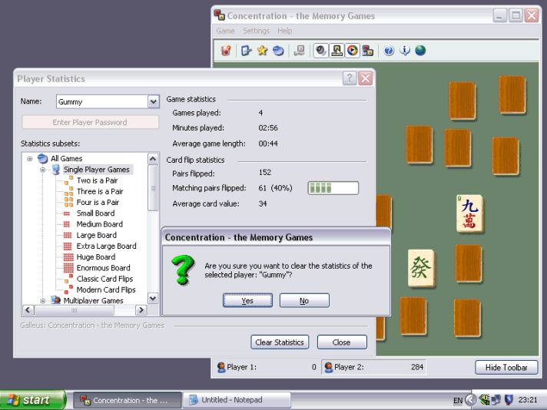The image size is (547, 410).
Task: Click the tree's scroll left arrow
Action: click(x=28, y=310)
